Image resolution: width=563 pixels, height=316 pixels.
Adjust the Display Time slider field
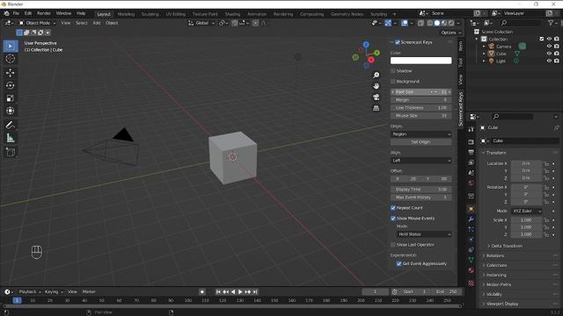[x=420, y=190]
